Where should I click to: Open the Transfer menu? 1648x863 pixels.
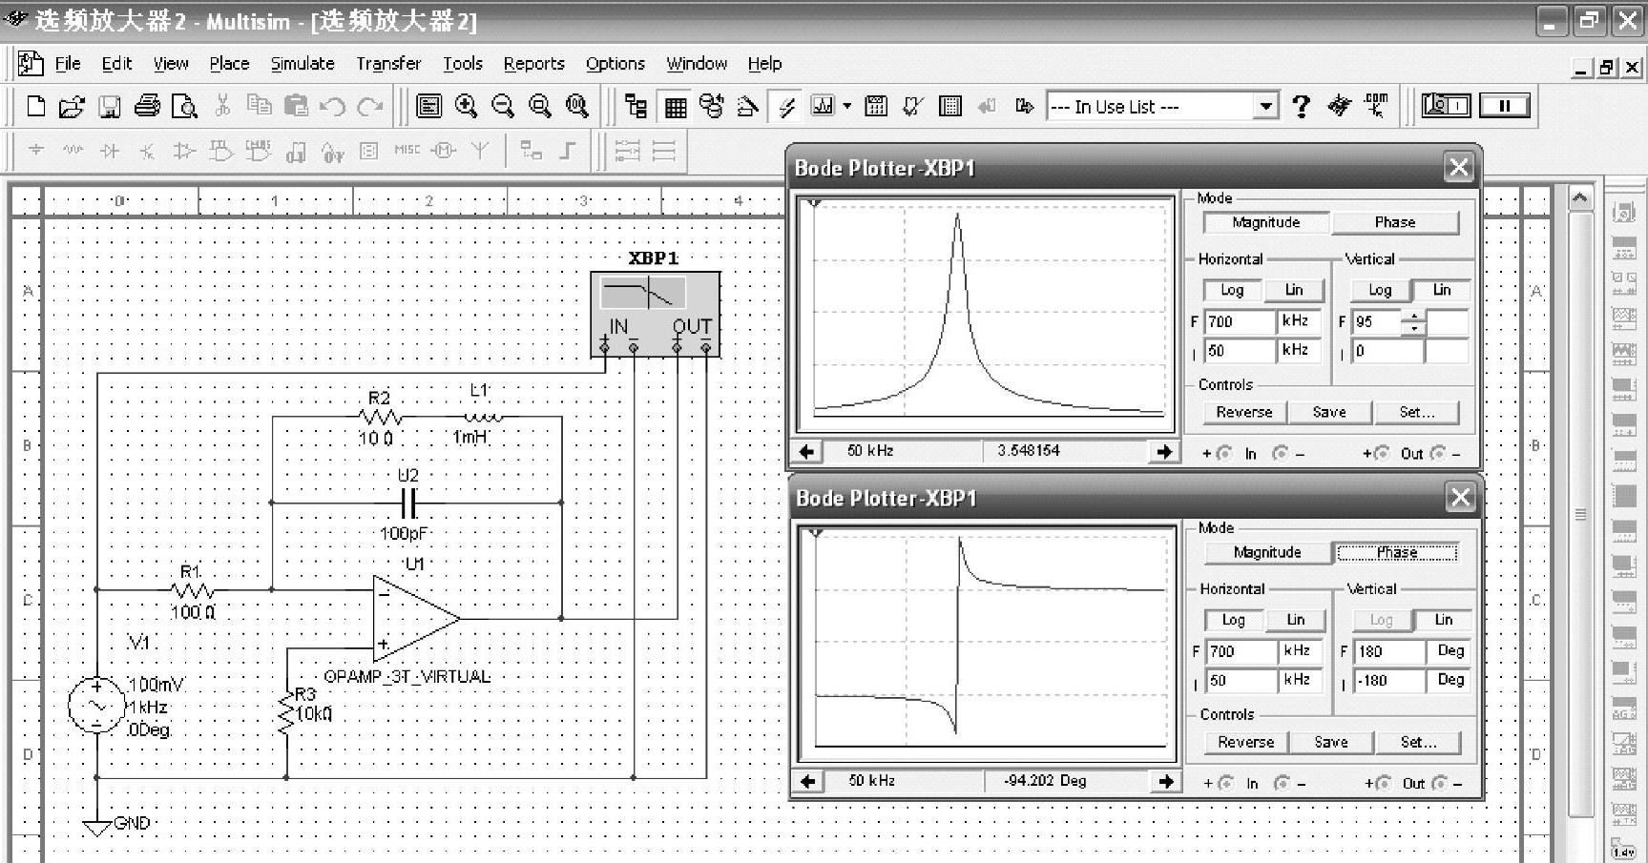[x=388, y=64]
